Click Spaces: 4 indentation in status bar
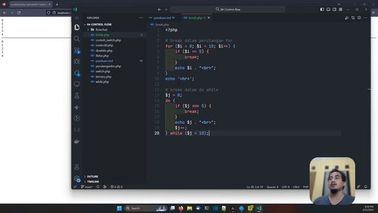Image resolution: width=378 pixels, height=213 pixels. click(272, 187)
